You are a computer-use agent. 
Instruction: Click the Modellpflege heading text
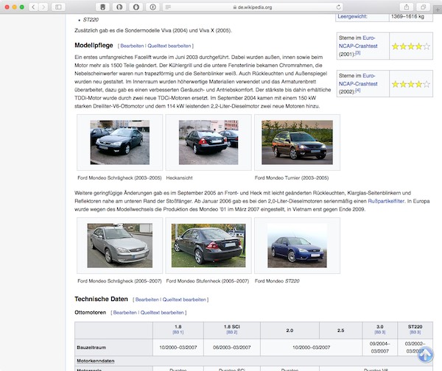pyautogui.click(x=94, y=46)
